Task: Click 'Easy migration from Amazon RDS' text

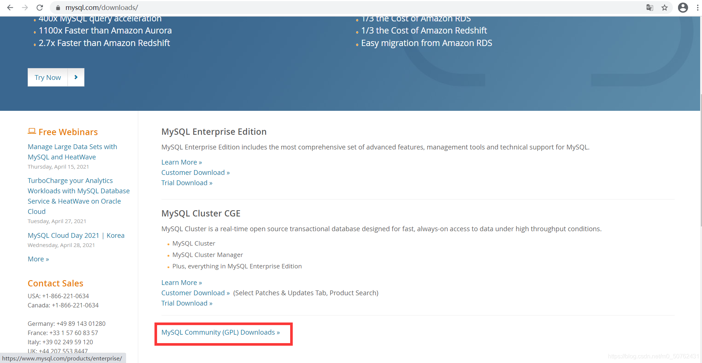Action: [x=427, y=43]
